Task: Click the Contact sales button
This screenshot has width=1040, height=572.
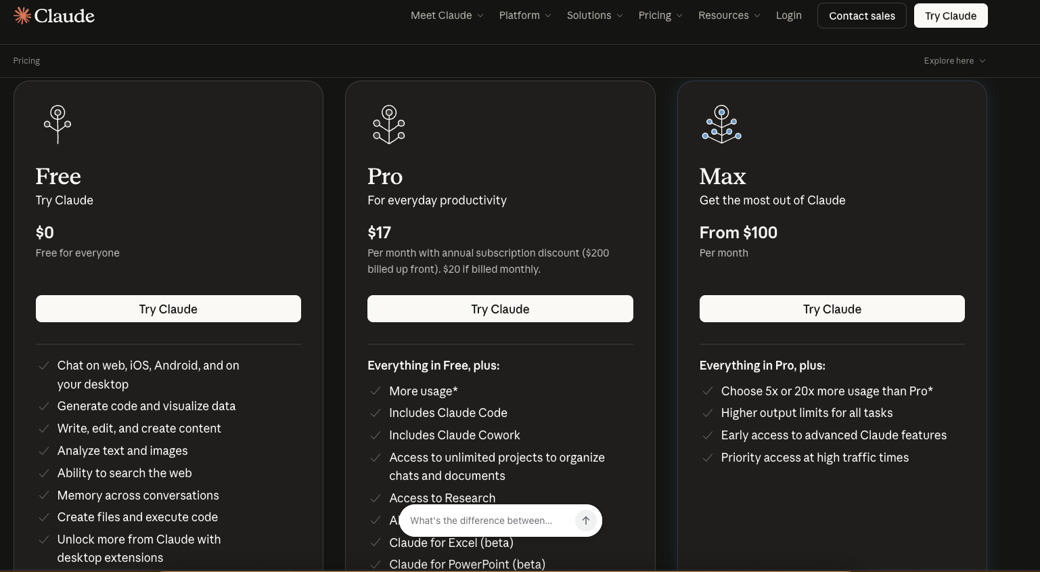Action: (x=861, y=16)
